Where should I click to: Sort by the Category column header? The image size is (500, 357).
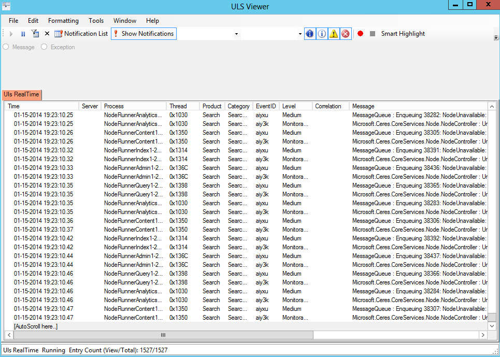pyautogui.click(x=239, y=106)
